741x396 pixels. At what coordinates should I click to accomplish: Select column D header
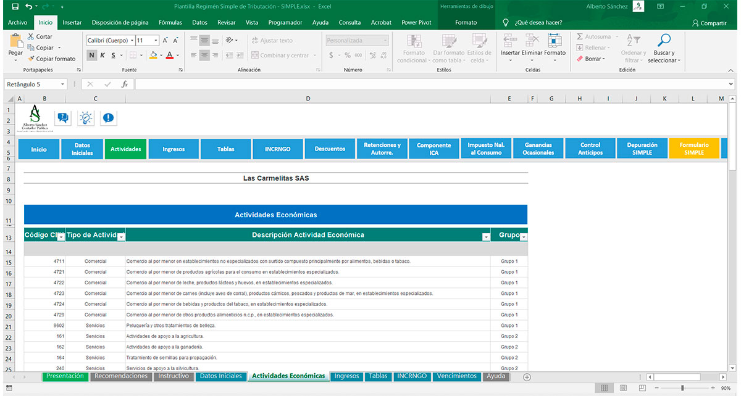[x=308, y=99]
